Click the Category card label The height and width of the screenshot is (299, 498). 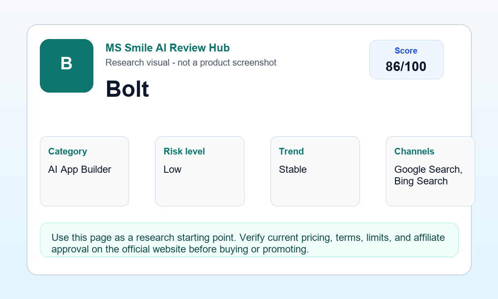tap(68, 152)
